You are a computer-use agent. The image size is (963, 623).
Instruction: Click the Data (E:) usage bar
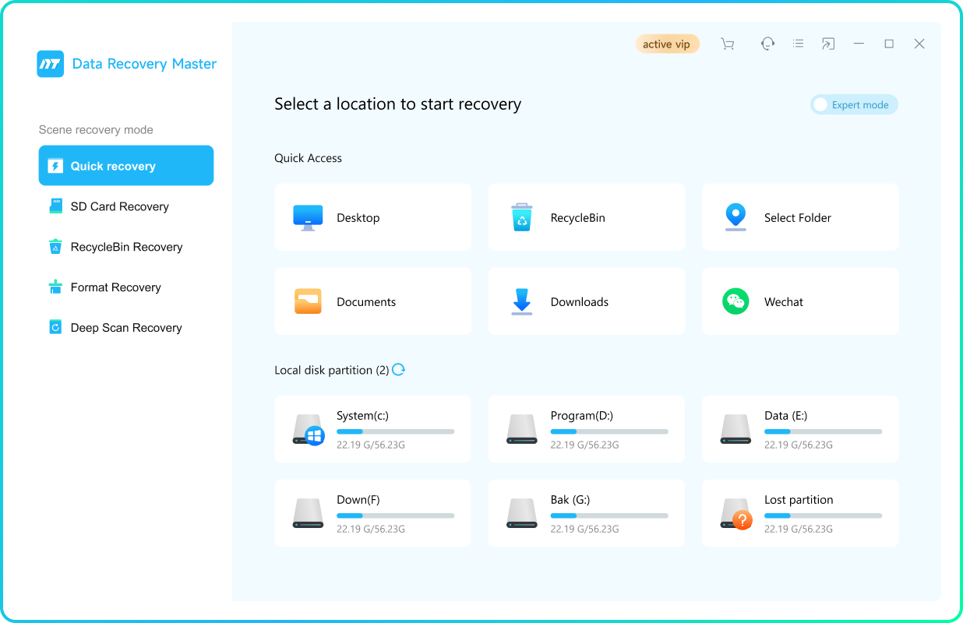click(823, 431)
